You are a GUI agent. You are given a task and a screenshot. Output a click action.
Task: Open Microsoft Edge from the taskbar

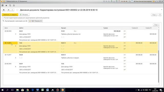(x=33, y=90)
